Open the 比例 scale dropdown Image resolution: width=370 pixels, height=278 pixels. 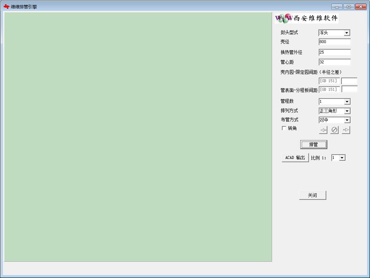[x=342, y=158]
